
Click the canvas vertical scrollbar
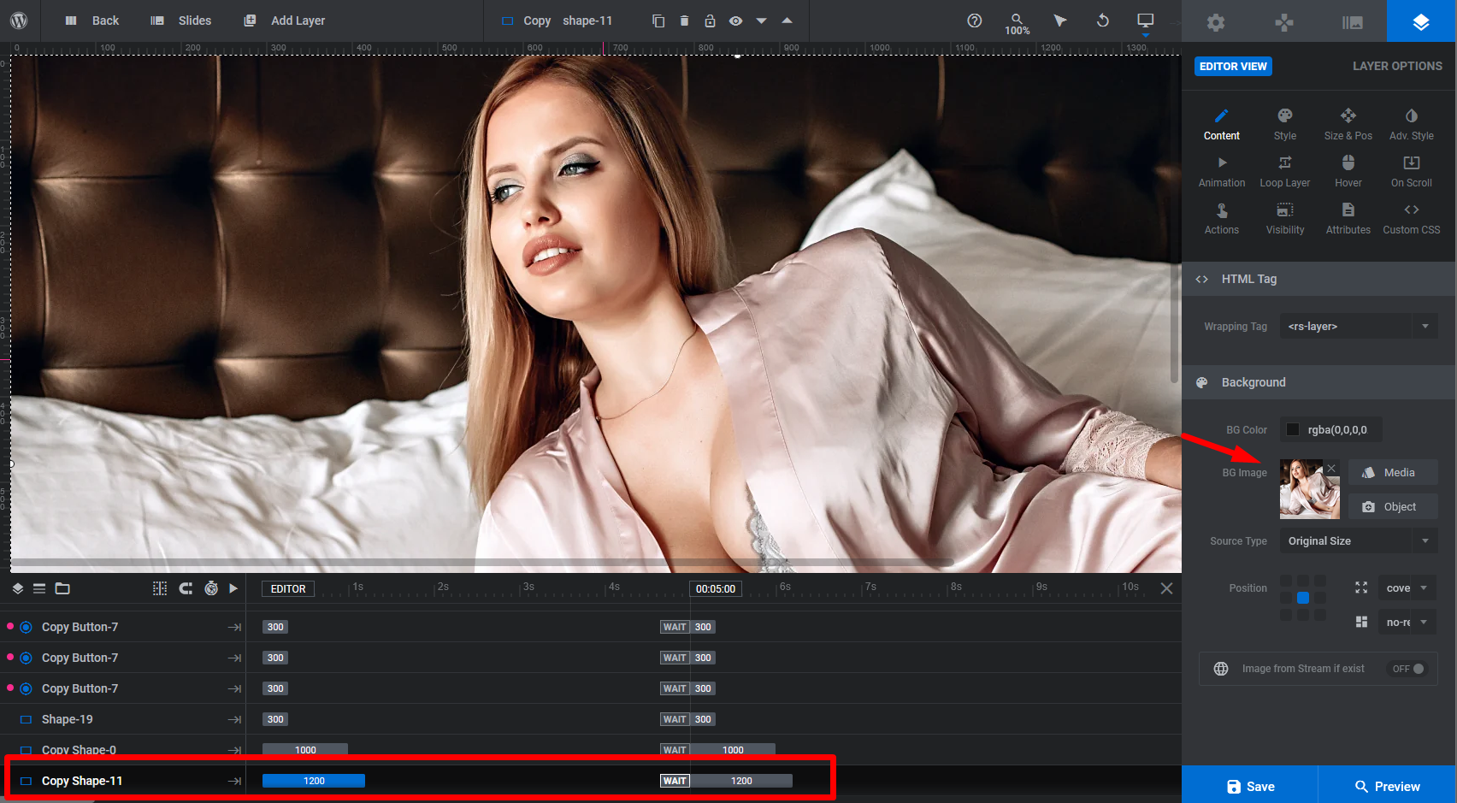(1174, 218)
